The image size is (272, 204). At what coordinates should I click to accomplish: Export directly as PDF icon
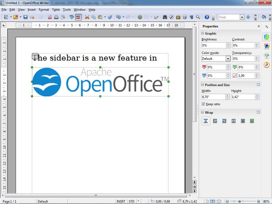(50, 17)
